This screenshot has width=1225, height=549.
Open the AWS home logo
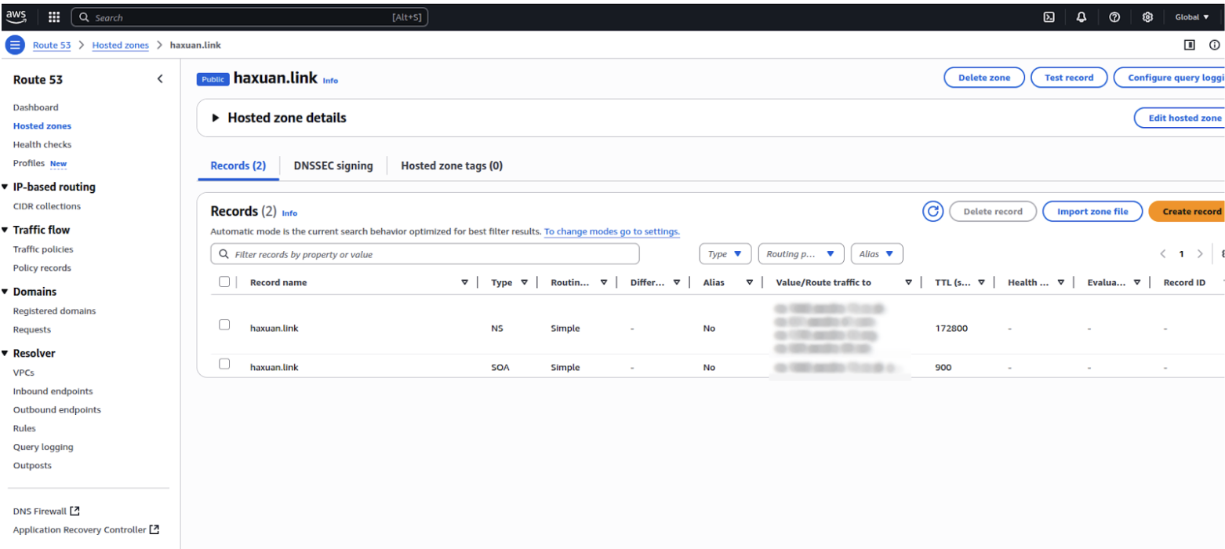click(x=16, y=16)
